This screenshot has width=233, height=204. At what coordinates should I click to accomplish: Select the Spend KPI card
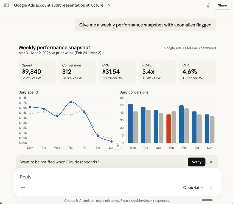[37, 71]
